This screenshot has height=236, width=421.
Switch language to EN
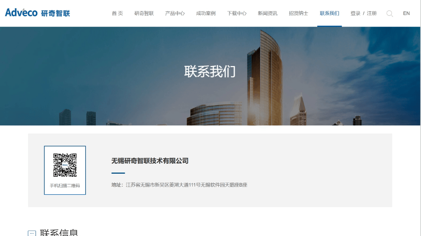pos(406,13)
